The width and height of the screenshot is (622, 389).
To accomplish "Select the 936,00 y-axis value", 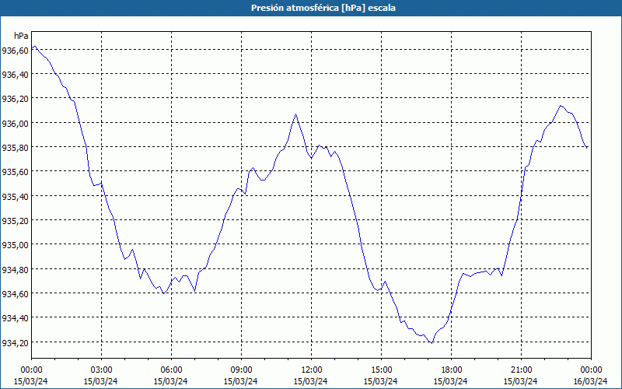I will pyautogui.click(x=15, y=124).
